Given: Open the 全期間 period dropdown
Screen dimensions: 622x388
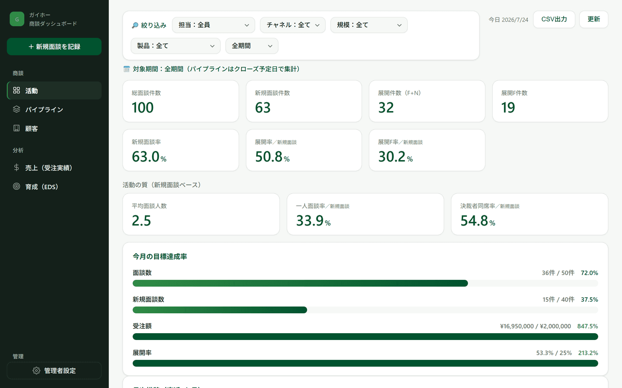Looking at the screenshot, I should [252, 46].
